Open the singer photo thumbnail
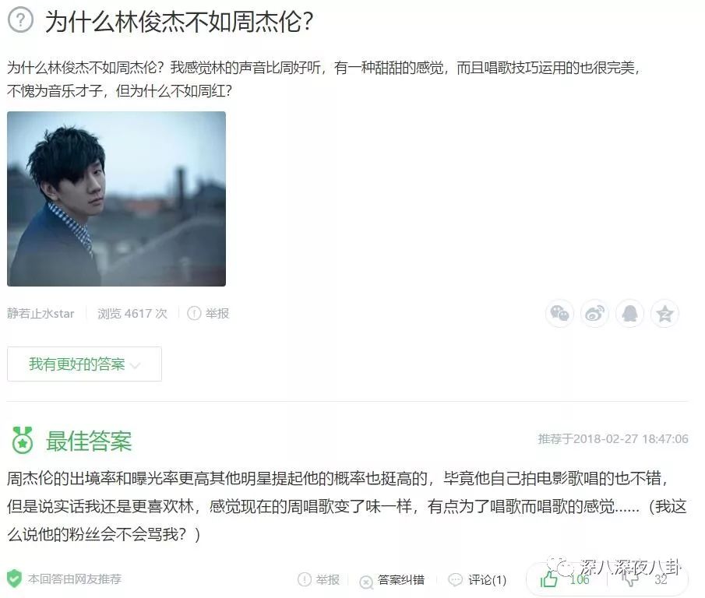 (x=116, y=199)
